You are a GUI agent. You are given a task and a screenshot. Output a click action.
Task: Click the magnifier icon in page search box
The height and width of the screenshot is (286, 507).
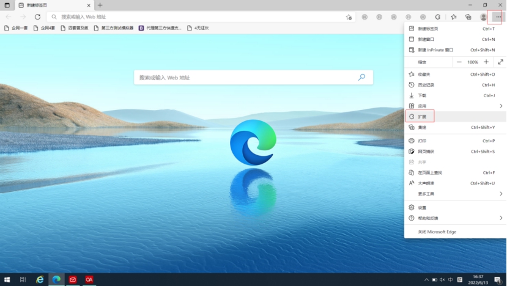click(361, 78)
